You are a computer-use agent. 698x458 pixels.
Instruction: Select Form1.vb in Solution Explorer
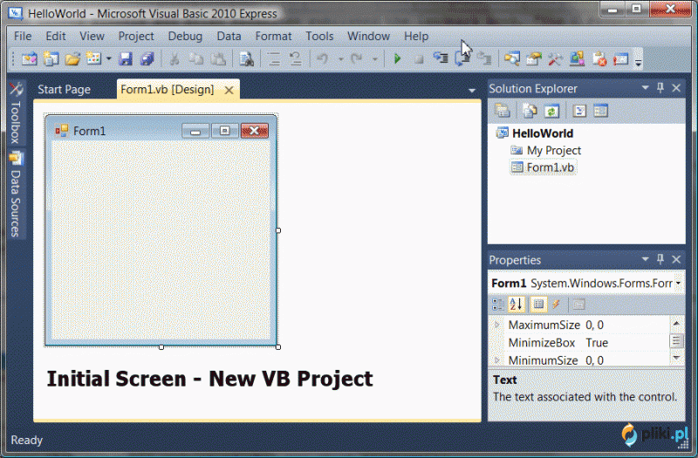[551, 167]
